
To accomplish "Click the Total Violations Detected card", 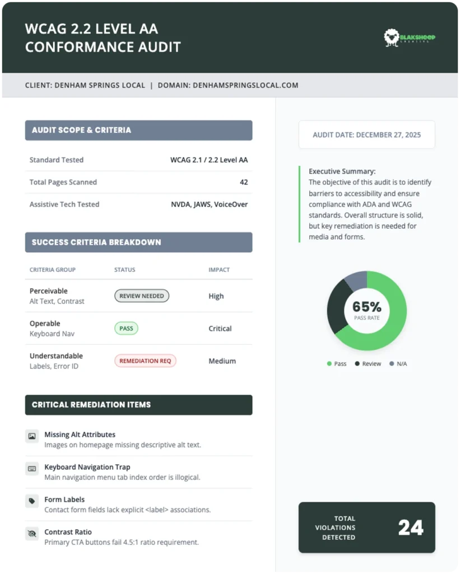I will (366, 527).
